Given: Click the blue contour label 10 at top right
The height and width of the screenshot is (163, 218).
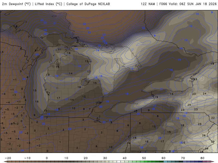Looking at the screenshot, I should click(x=197, y=14).
